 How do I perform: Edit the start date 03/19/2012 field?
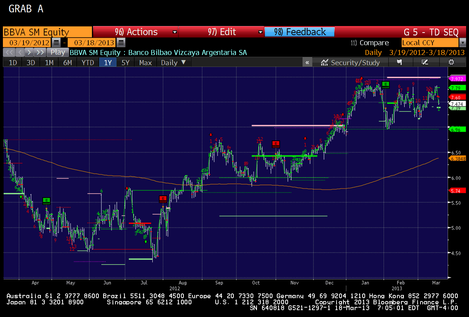pyautogui.click(x=27, y=42)
